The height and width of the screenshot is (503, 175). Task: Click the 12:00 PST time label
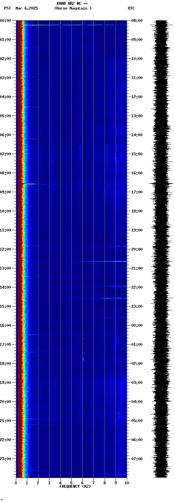tap(5, 249)
